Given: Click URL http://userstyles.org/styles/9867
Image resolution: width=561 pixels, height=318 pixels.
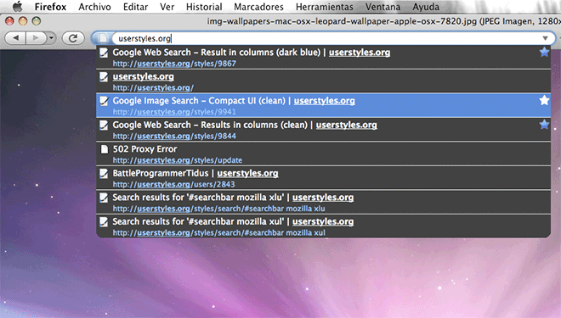Looking at the screenshot, I should (174, 64).
